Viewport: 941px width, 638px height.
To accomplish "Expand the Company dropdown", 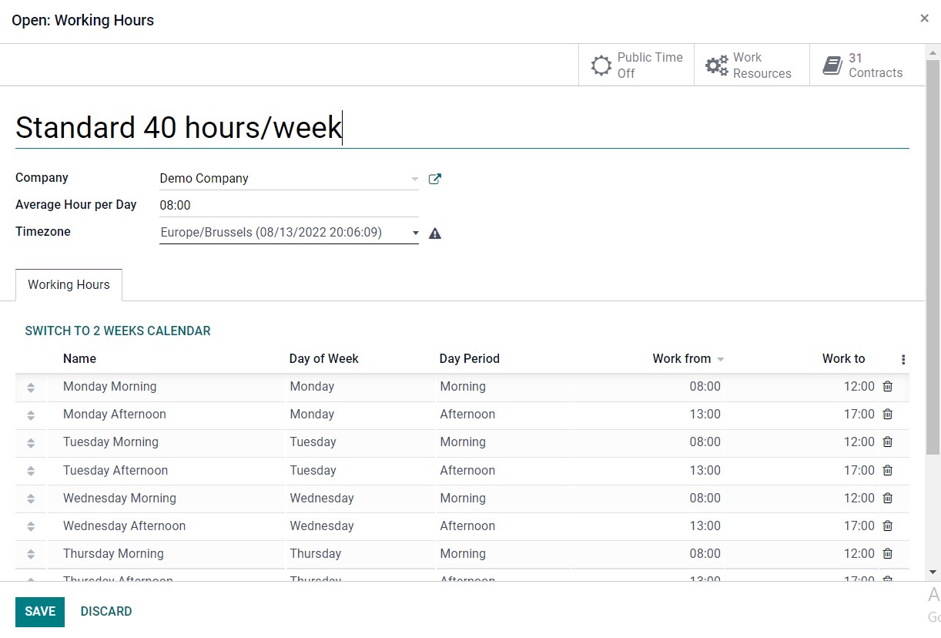I will coord(414,179).
